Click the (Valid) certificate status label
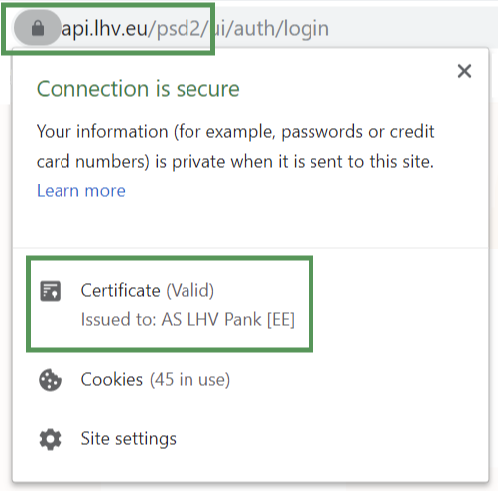The image size is (498, 491). (x=190, y=291)
